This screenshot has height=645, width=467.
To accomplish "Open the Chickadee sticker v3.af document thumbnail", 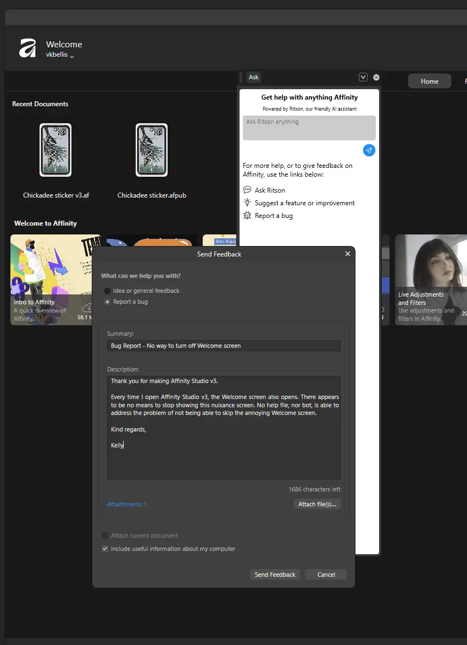I will pyautogui.click(x=55, y=150).
